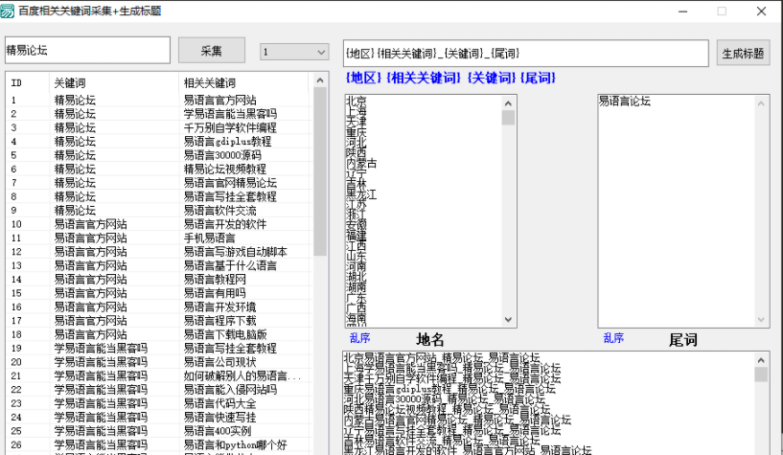Image resolution: width=783 pixels, height=455 pixels.
Task: Select row 4 易语言gdiplus教程
Action: [160, 141]
